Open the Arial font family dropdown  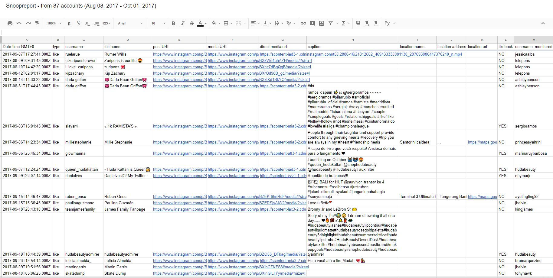(130, 23)
